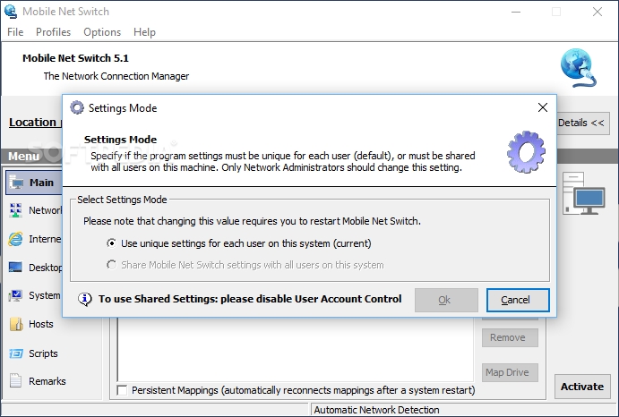Click the Activate button

[582, 387]
